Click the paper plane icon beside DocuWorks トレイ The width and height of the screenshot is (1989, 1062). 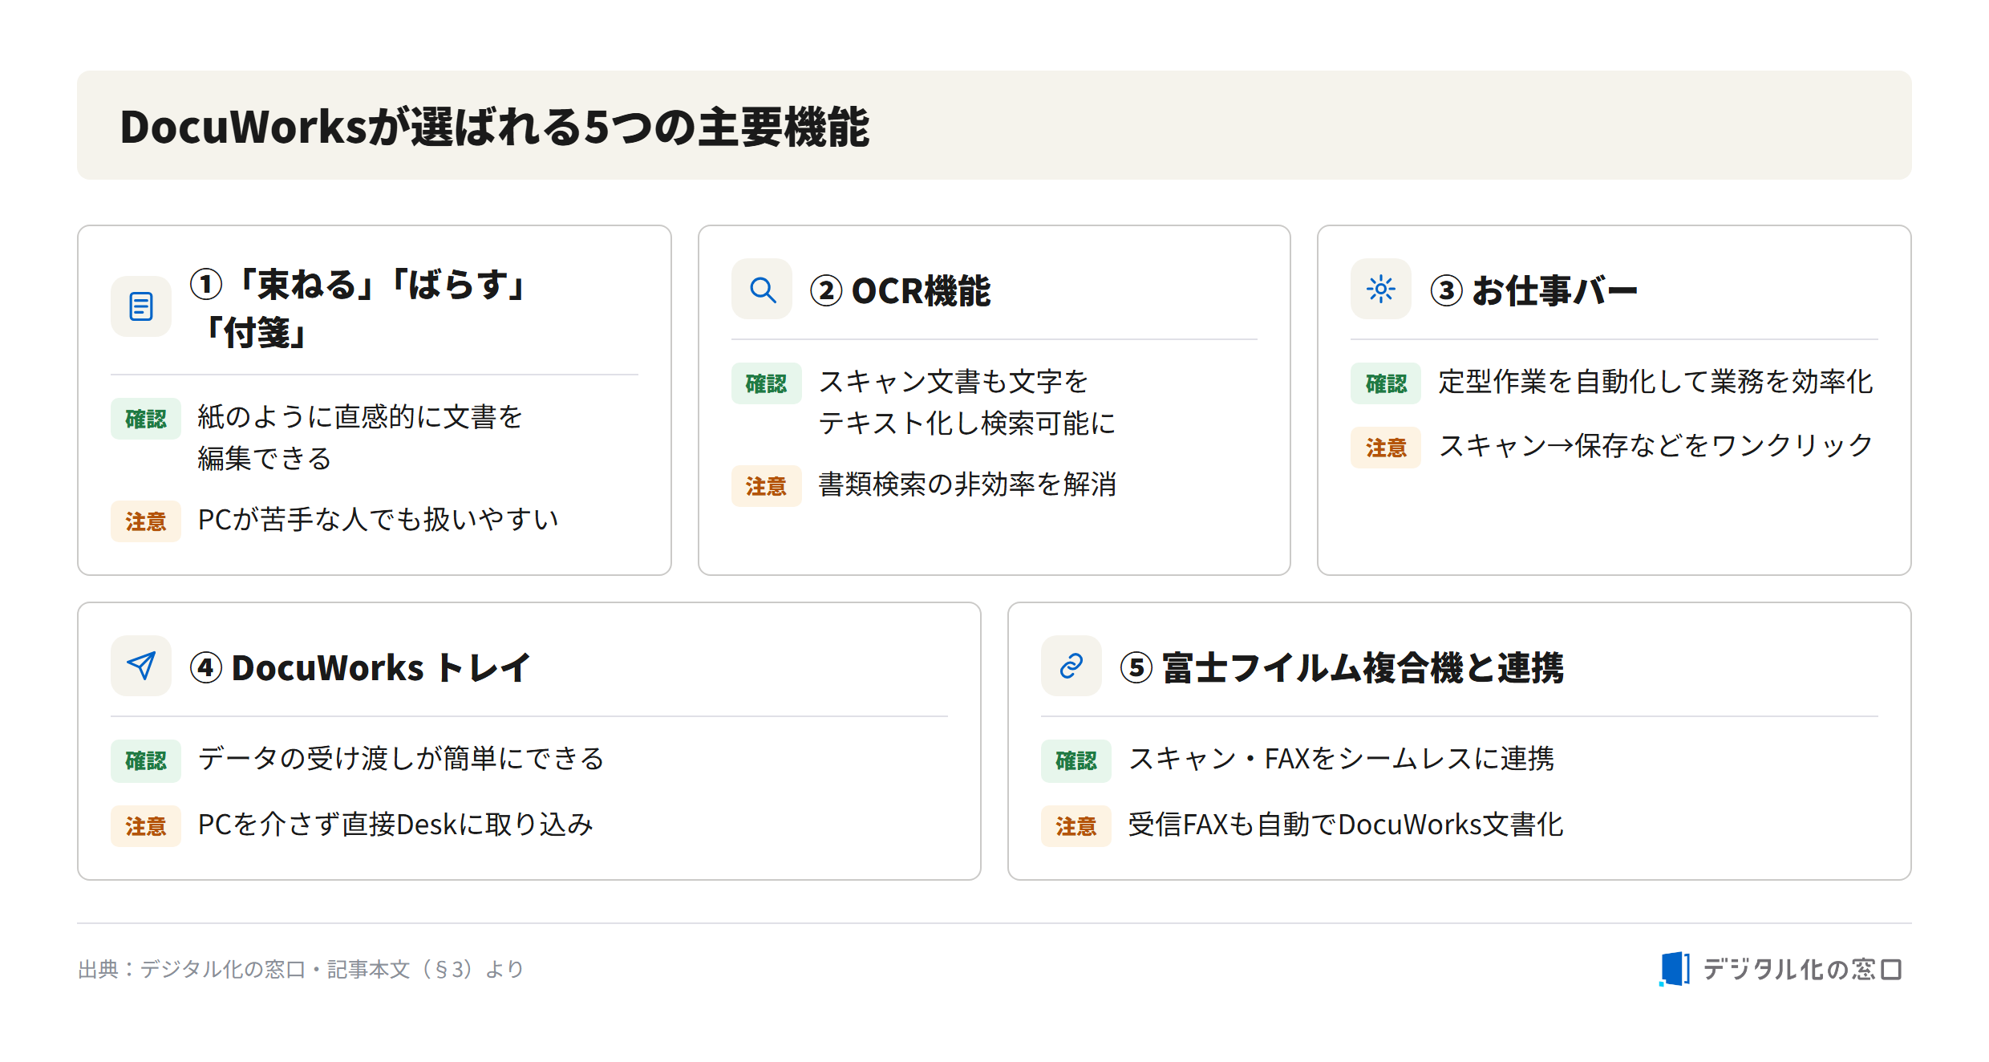click(x=141, y=666)
